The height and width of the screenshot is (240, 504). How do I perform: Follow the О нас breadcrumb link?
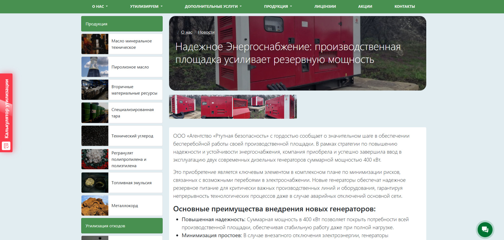pyautogui.click(x=187, y=32)
